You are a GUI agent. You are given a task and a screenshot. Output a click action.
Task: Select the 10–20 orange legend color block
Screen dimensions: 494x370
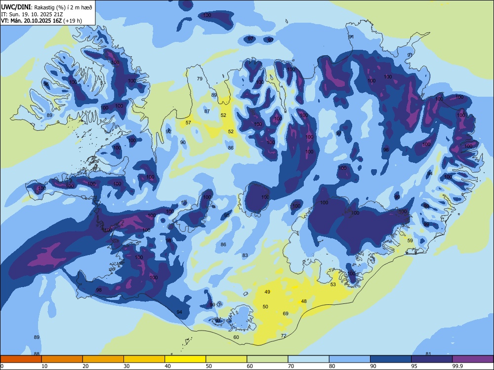pyautogui.click(x=62, y=359)
